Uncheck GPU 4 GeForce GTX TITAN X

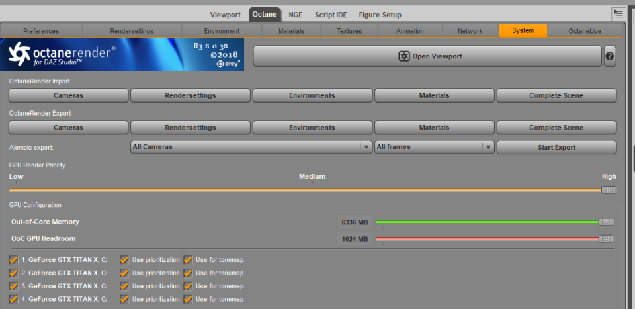[13, 299]
